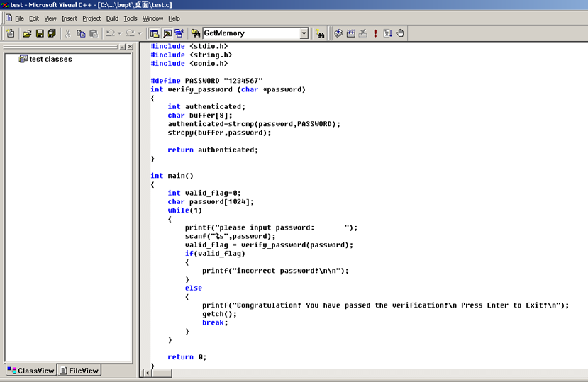The height and width of the screenshot is (382, 588).
Task: Open the Build menu
Action: (x=112, y=18)
